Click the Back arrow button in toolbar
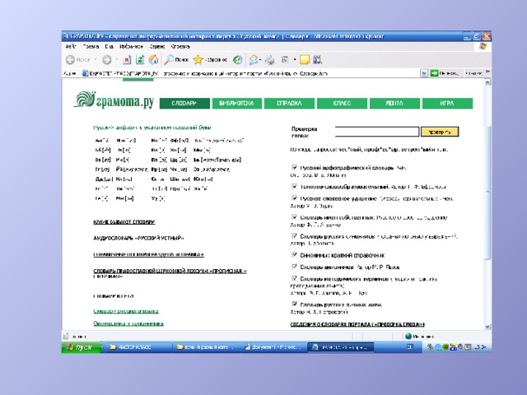This screenshot has height=395, width=527. click(70, 60)
